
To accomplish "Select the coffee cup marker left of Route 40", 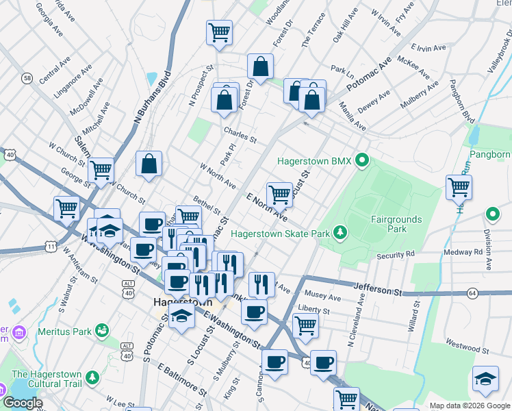I will pyautogui.click(x=274, y=362).
